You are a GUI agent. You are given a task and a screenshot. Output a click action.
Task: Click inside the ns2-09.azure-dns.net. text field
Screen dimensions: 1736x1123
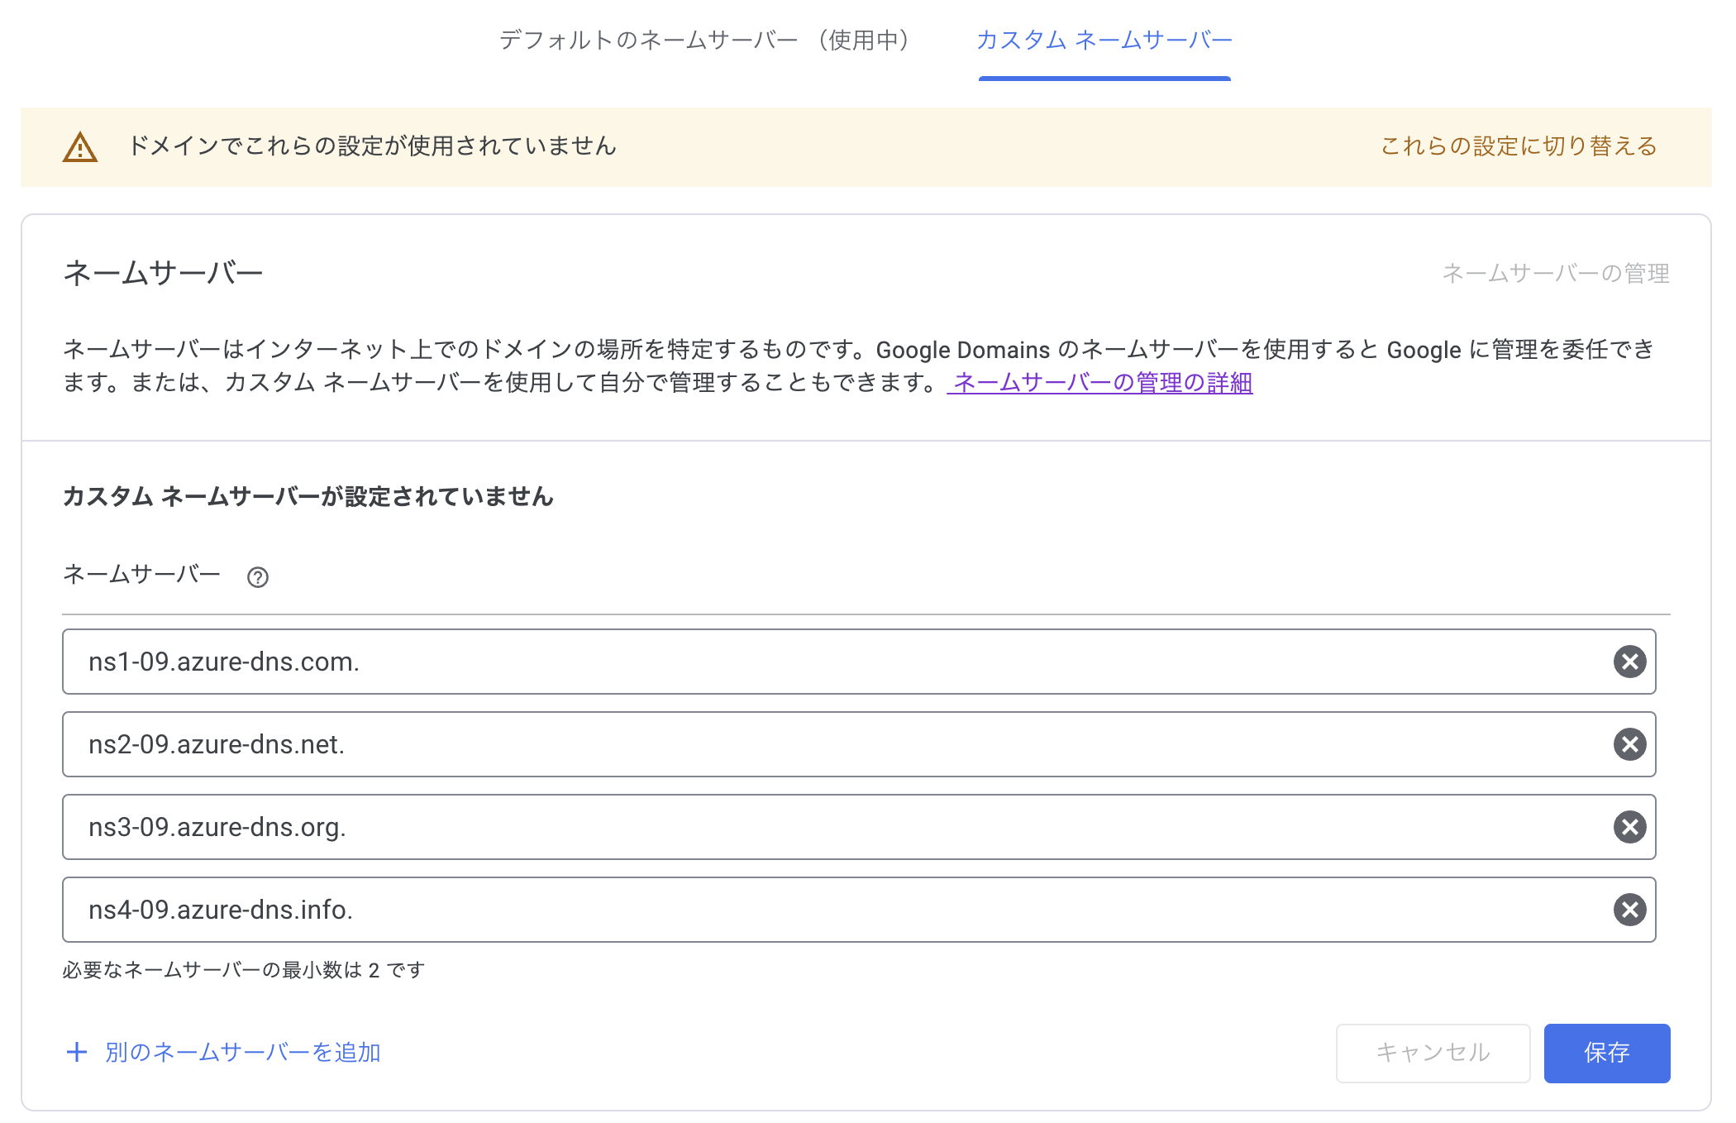[827, 744]
